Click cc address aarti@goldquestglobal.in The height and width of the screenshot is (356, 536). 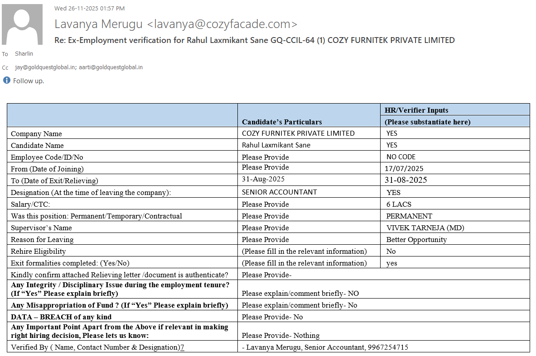[111, 67]
